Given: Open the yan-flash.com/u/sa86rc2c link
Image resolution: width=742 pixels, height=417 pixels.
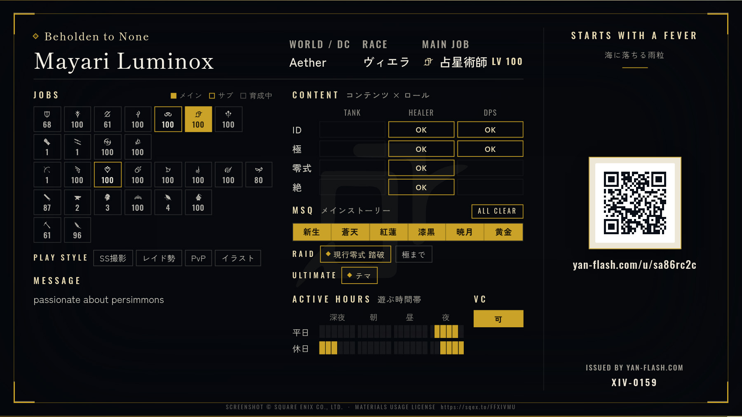Looking at the screenshot, I should (634, 265).
